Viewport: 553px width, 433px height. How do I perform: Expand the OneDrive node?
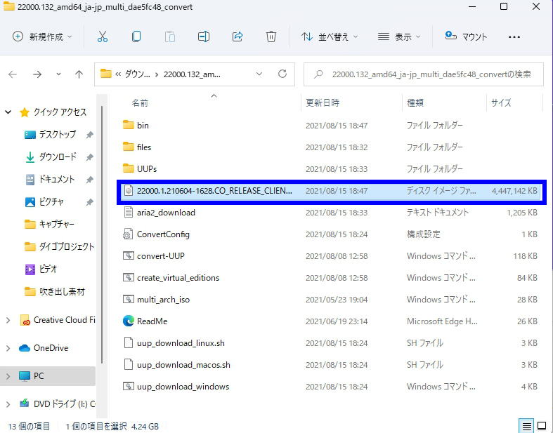[x=8, y=349]
